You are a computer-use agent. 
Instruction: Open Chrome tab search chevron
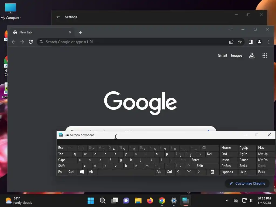pyautogui.click(x=230, y=29)
